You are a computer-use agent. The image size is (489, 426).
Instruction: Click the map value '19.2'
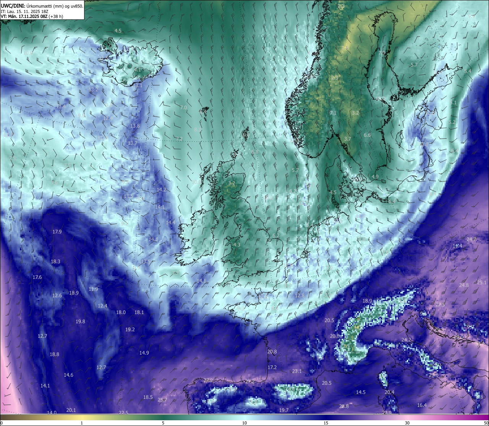pos(130,329)
